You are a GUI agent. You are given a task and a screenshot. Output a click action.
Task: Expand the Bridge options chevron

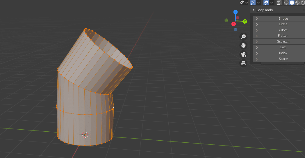coord(257,19)
